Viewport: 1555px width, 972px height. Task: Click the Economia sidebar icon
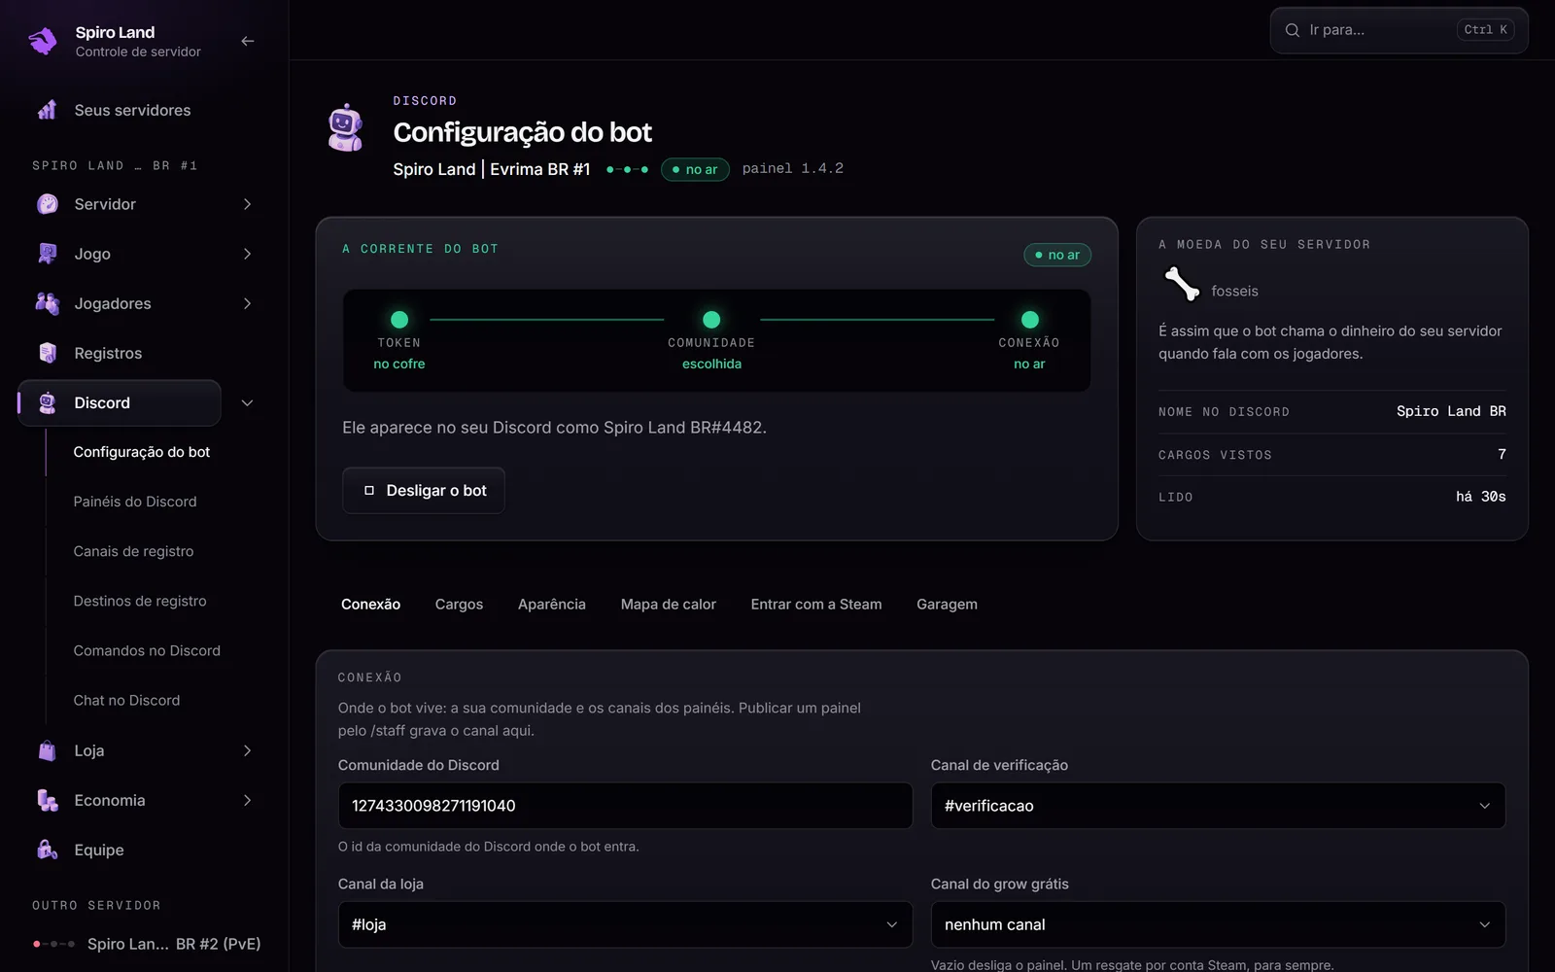pyautogui.click(x=47, y=800)
